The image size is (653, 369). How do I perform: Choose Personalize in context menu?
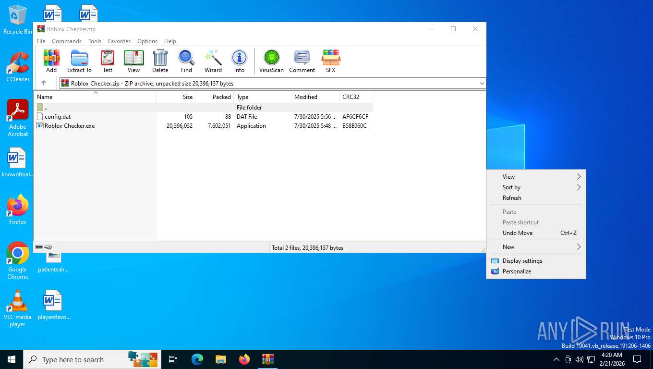[x=536, y=271]
